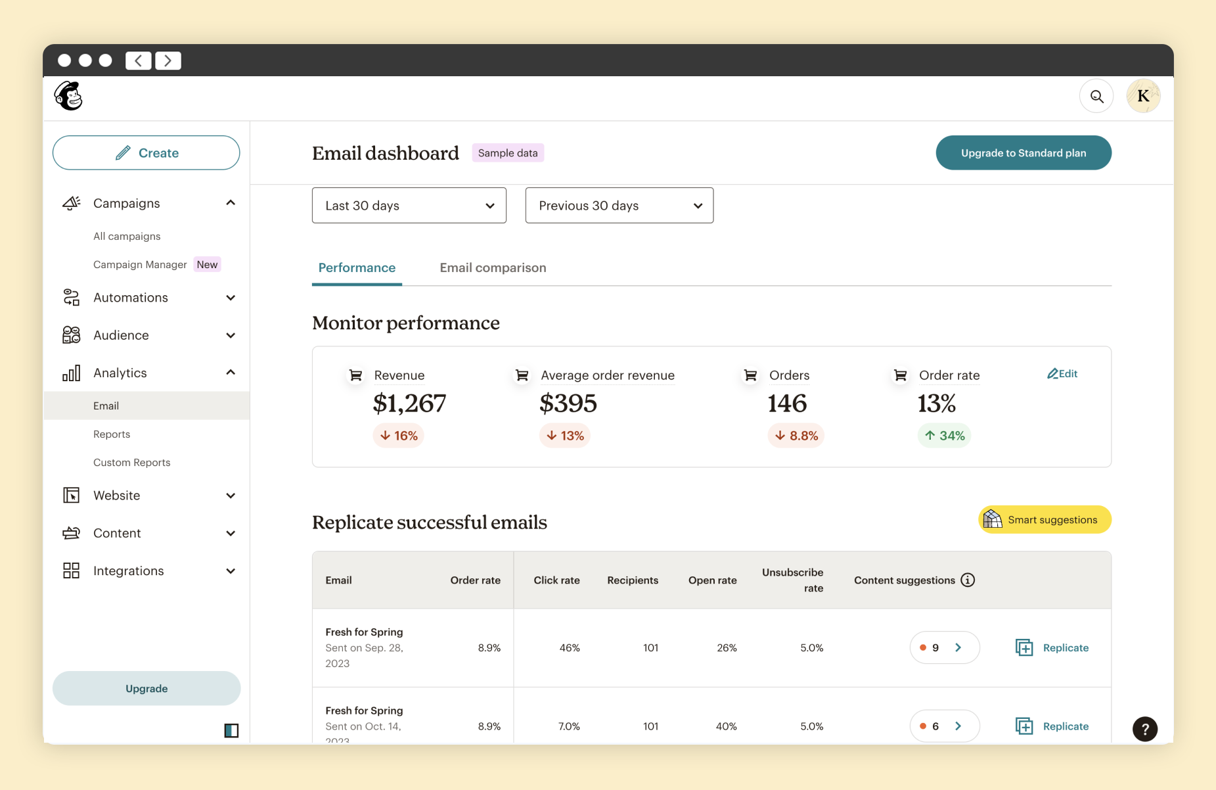Open search with the magnifier icon
Viewport: 1216px width, 790px height.
[x=1096, y=97]
